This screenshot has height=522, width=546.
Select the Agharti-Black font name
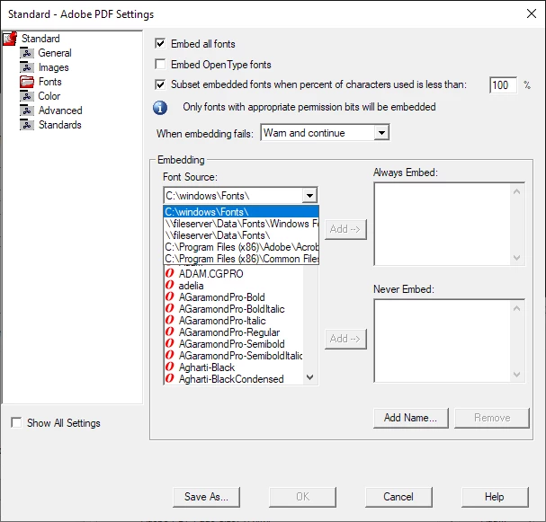tap(207, 367)
